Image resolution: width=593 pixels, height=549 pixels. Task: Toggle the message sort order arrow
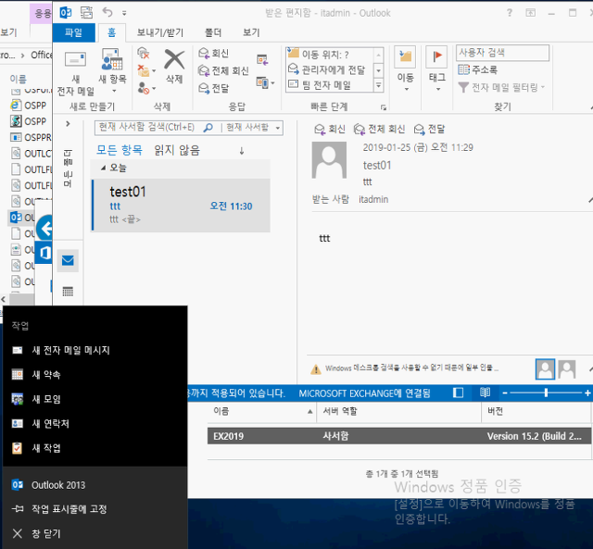coord(241,151)
